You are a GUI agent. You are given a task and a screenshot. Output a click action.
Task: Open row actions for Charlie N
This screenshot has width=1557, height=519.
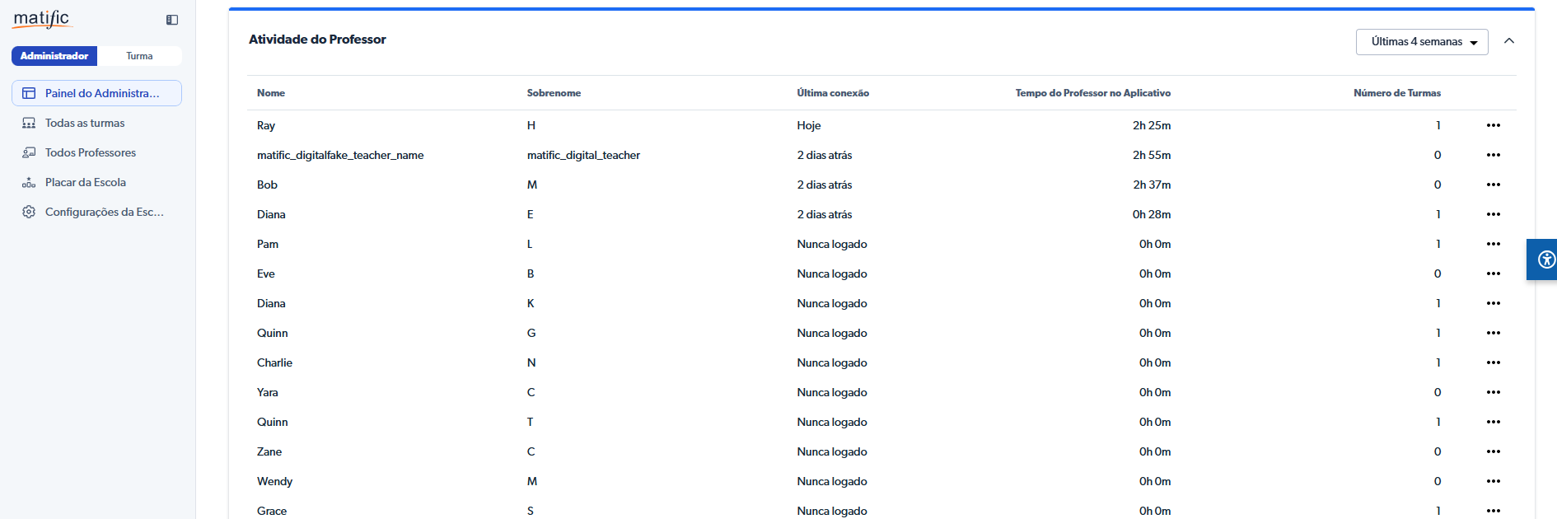point(1493,362)
